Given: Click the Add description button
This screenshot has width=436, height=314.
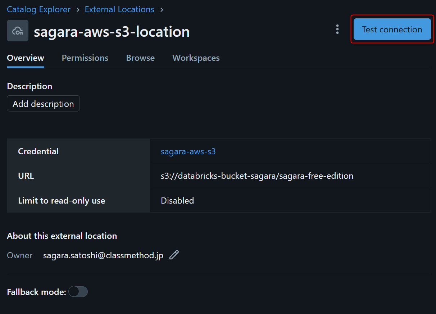Looking at the screenshot, I should [x=43, y=104].
